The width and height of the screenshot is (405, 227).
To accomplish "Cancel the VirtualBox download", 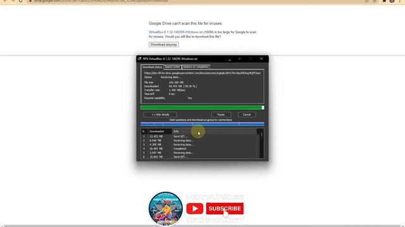I will 247,115.
